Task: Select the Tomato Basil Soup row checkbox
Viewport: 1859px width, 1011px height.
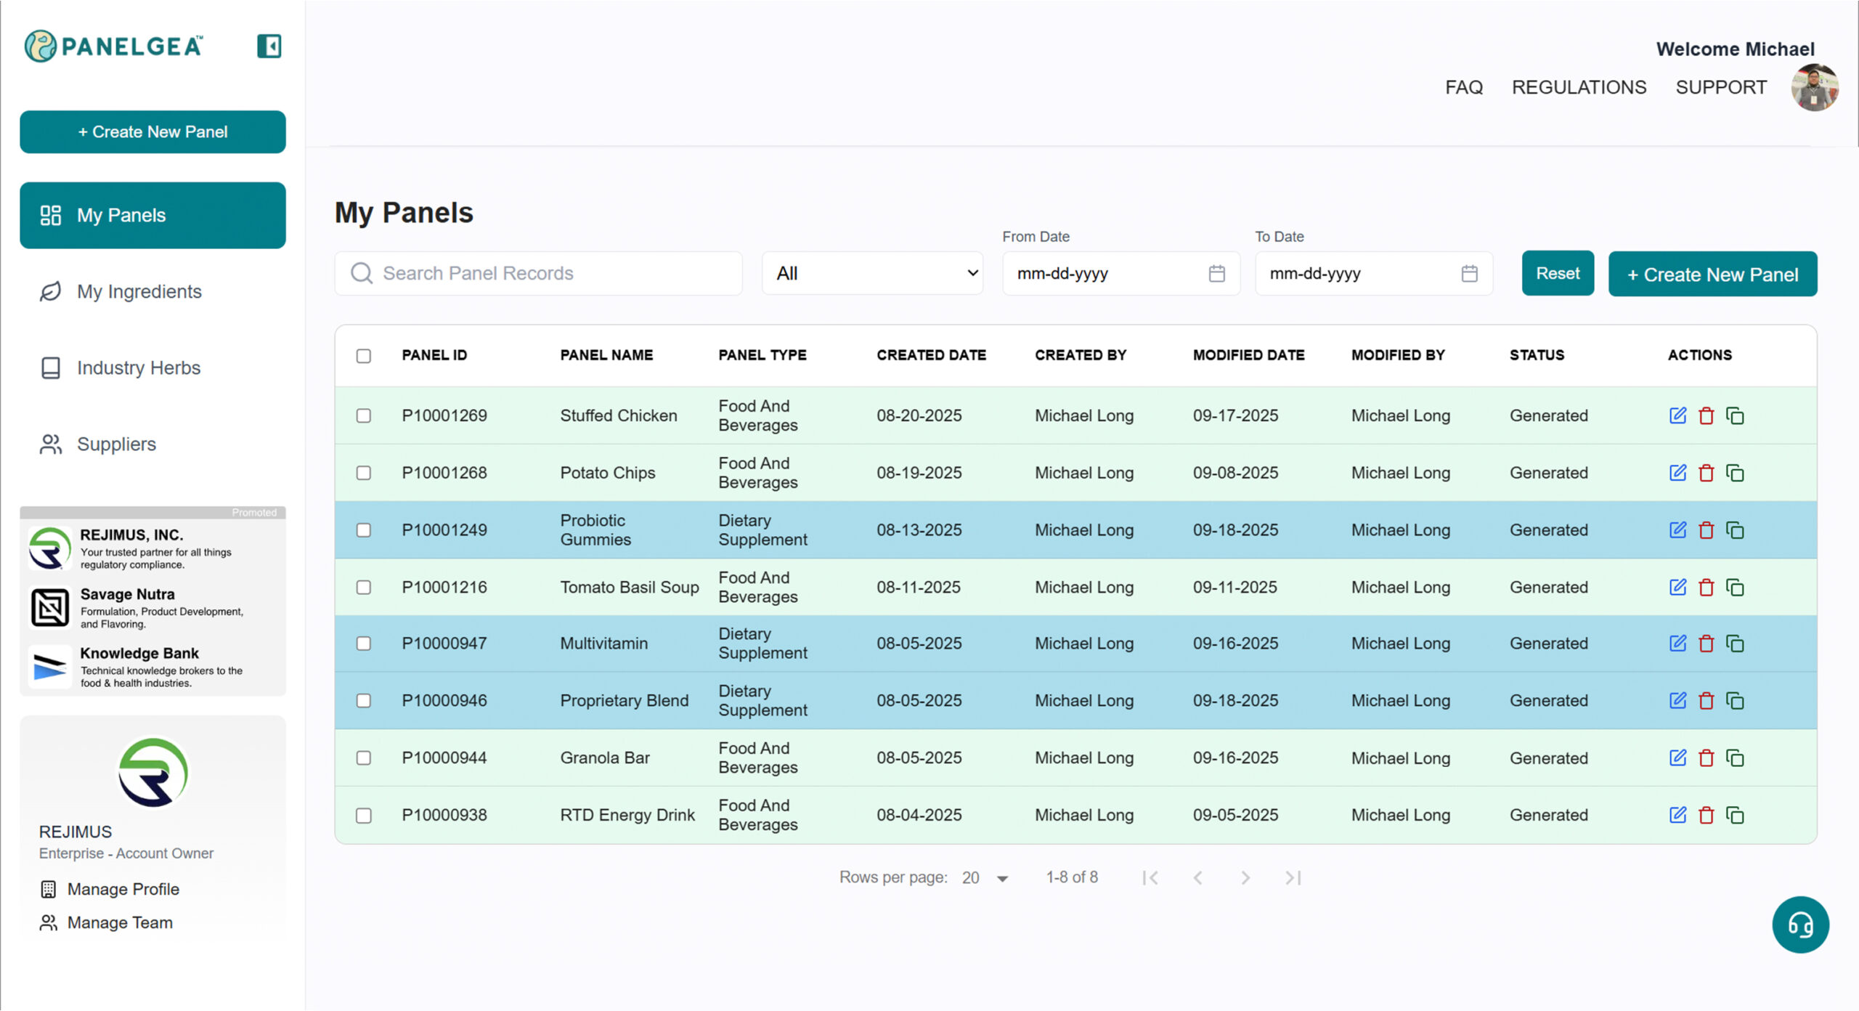Action: click(364, 587)
